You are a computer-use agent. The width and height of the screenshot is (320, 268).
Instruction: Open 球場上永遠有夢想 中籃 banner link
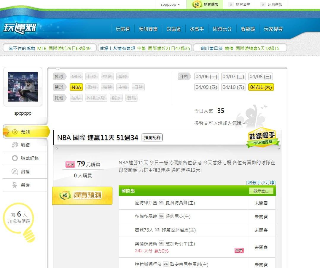(145, 48)
